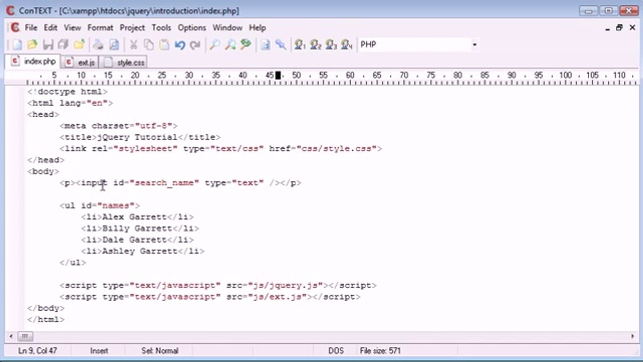Open Find with the magnifier icon
The width and height of the screenshot is (643, 362).
click(x=215, y=45)
